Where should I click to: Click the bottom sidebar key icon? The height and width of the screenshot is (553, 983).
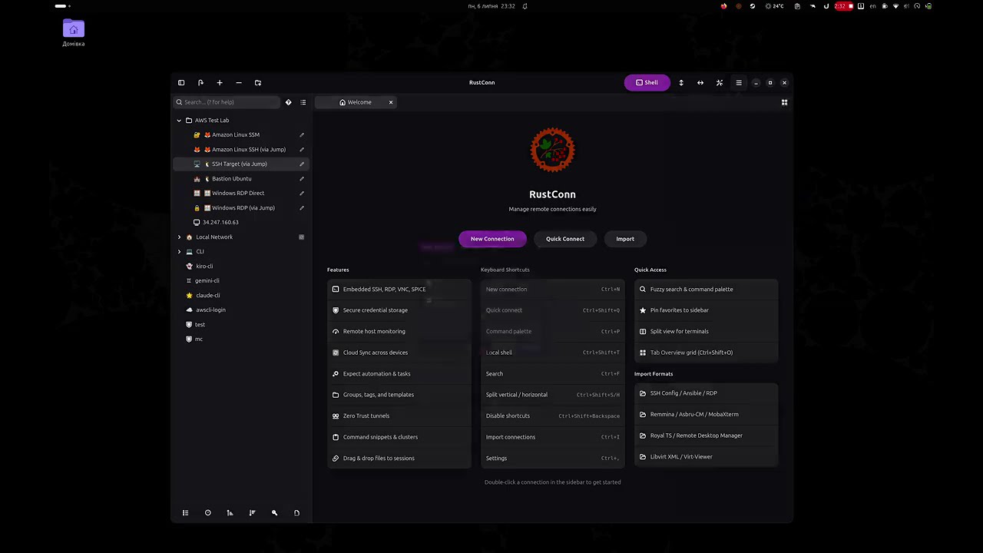click(274, 513)
